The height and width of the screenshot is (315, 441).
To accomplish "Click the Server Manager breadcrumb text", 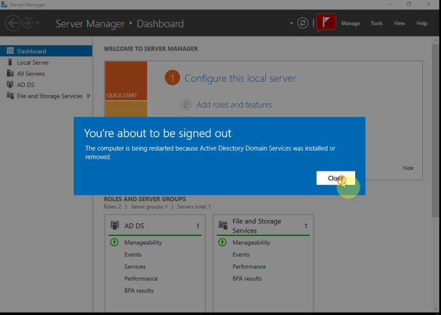I will coord(90,23).
